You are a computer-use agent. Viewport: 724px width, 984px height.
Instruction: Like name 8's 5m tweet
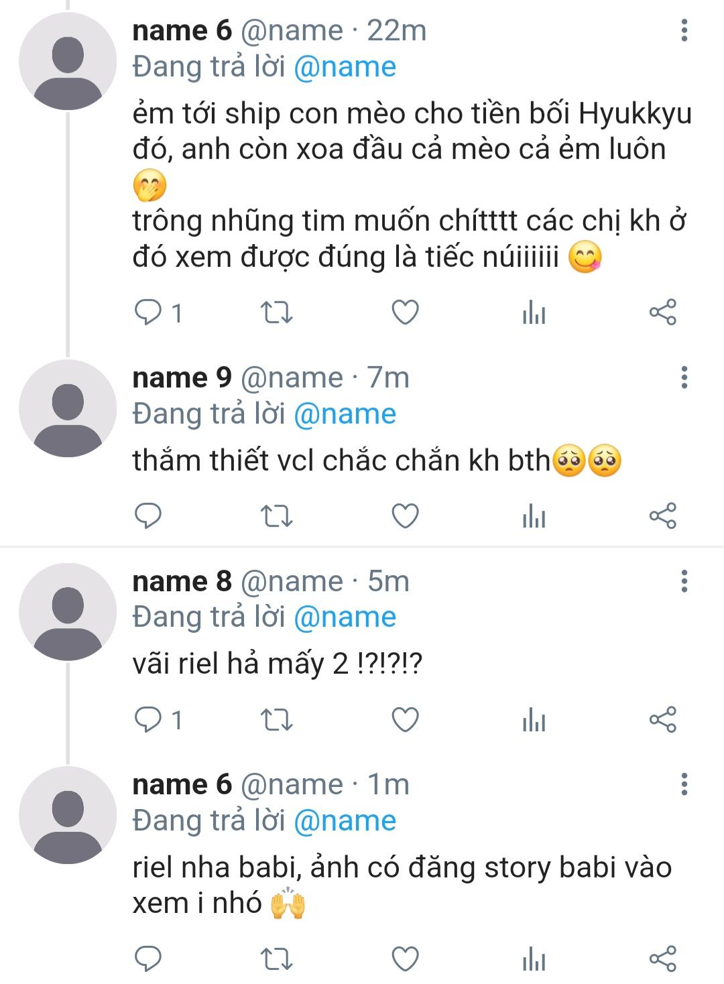405,720
